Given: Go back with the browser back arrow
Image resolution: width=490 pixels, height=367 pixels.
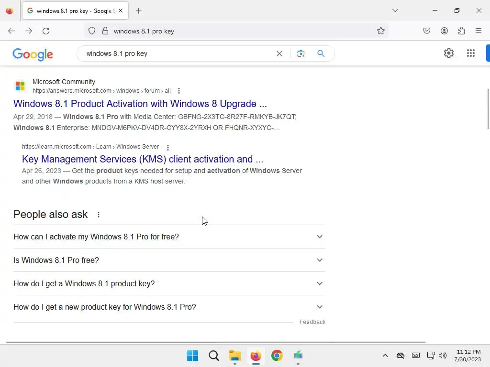Looking at the screenshot, I should pyautogui.click(x=11, y=31).
